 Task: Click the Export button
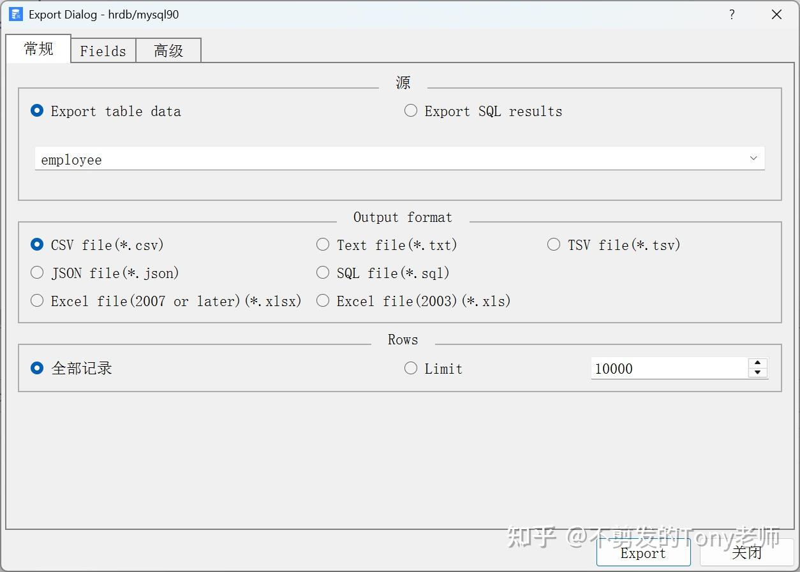tap(643, 553)
